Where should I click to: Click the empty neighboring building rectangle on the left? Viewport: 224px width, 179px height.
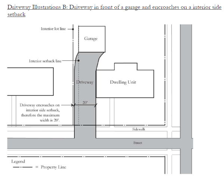(x=30, y=82)
